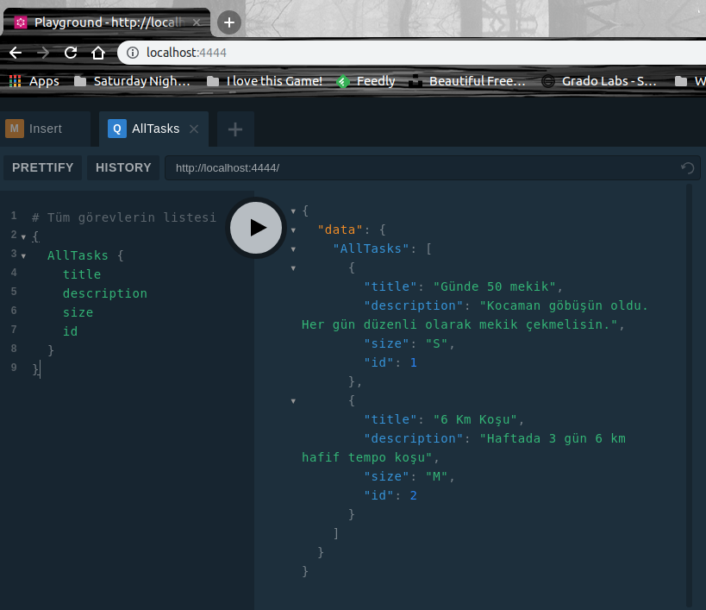Collapse the AllTasks block in query editor
Viewport: 706px width, 610px height.
coord(24,256)
